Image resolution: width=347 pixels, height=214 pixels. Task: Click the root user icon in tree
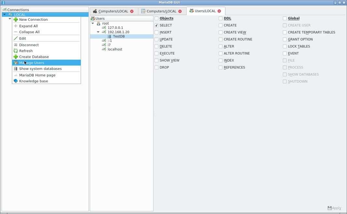pos(99,24)
